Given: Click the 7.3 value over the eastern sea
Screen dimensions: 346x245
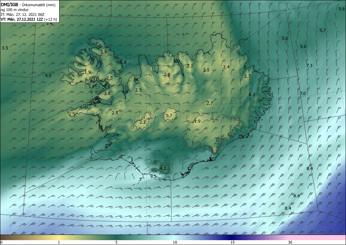Looking at the screenshot, I should 309,65.
